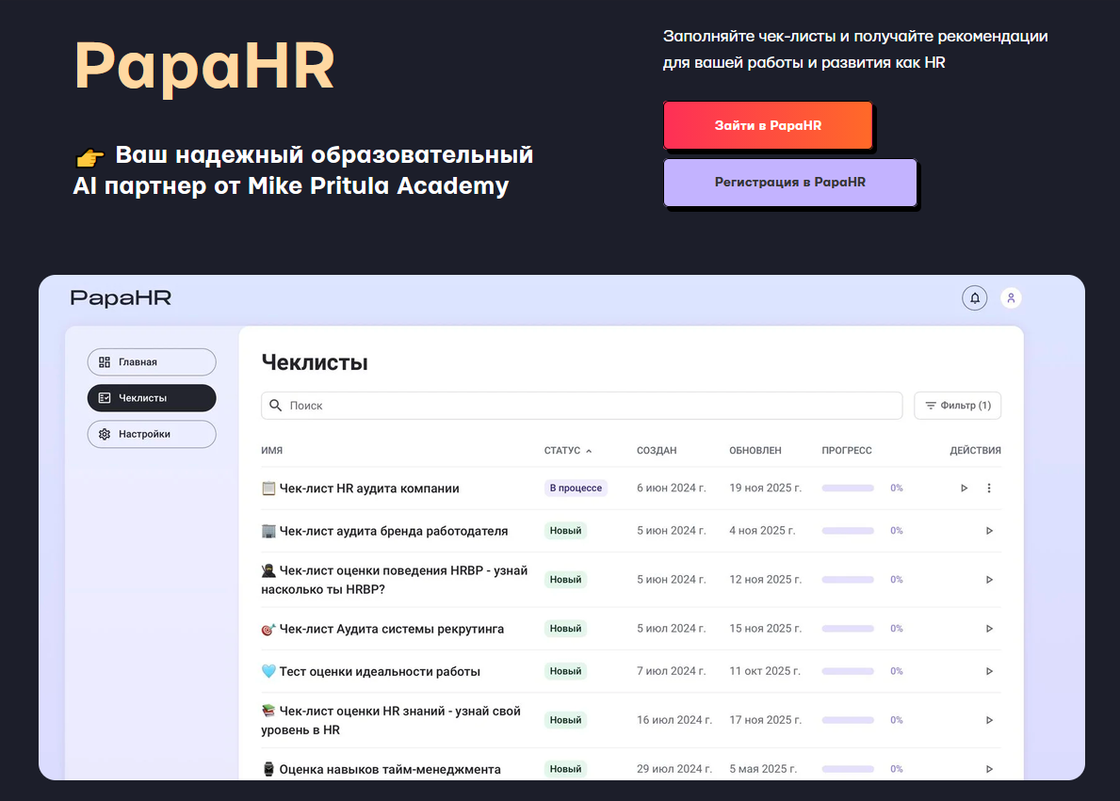Viewport: 1120px width, 801px height.
Task: Click the building emoji beside бренда работодателя
Action: [x=268, y=531]
